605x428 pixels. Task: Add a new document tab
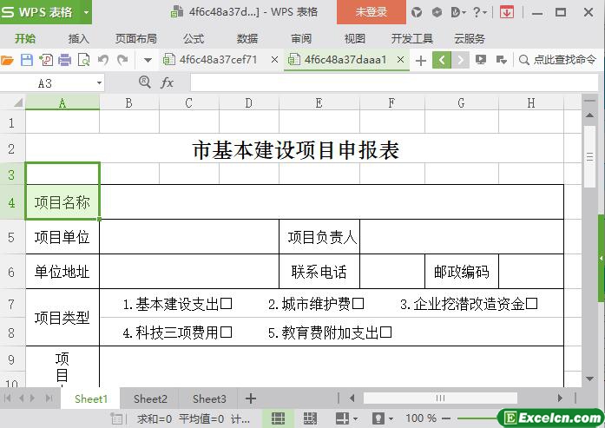pos(421,60)
